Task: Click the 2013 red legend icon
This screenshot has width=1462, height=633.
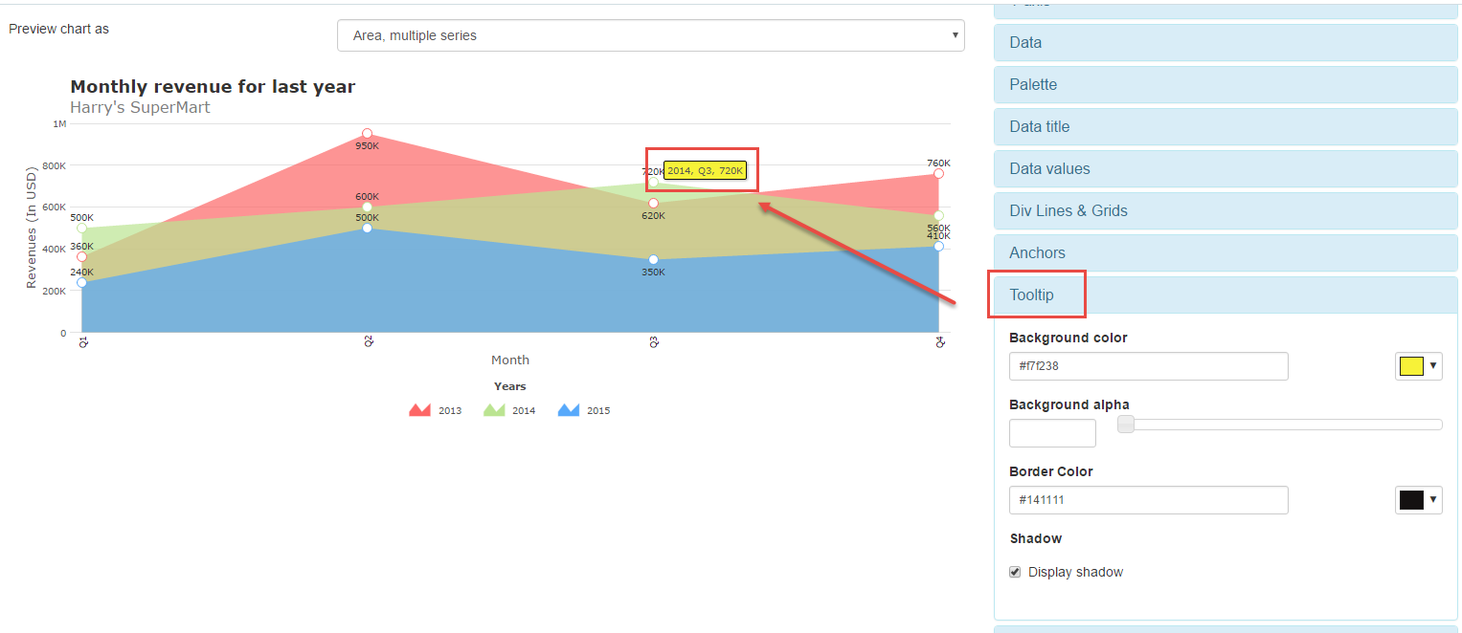Action: coord(420,410)
